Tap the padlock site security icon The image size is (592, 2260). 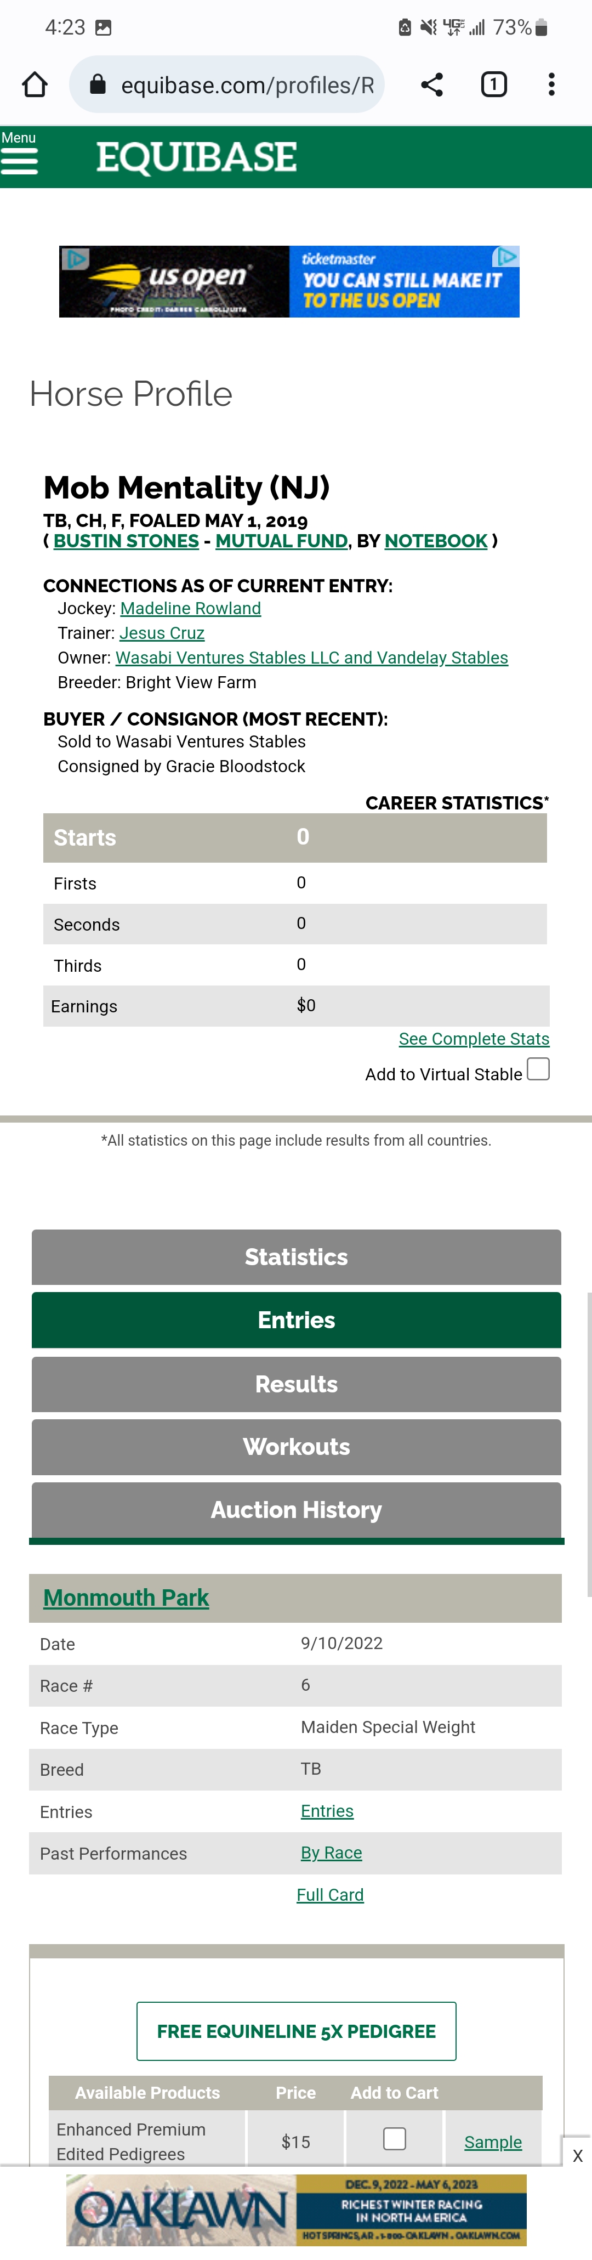[98, 84]
